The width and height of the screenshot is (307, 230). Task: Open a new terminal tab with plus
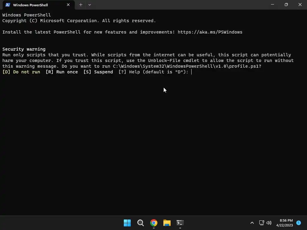81,5
